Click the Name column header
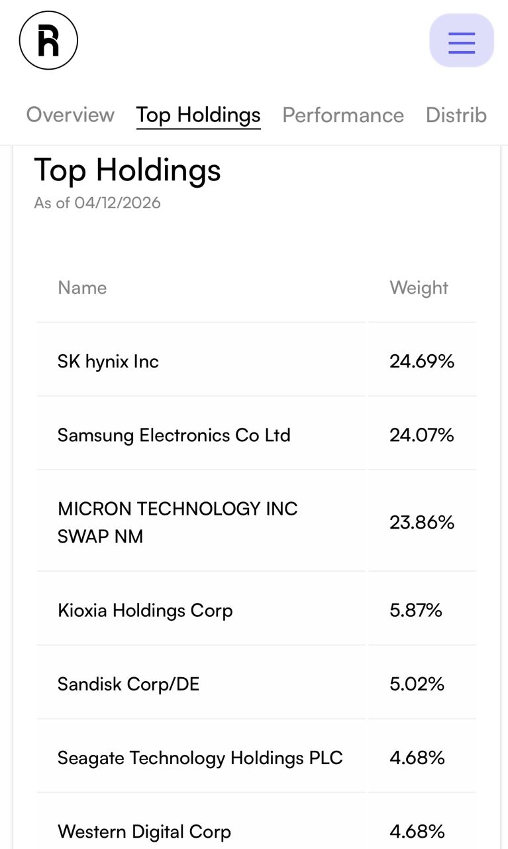508x849 pixels. pyautogui.click(x=82, y=288)
